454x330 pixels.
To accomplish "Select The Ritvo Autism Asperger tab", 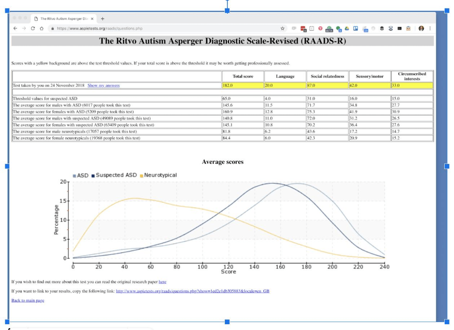I will 64,19.
